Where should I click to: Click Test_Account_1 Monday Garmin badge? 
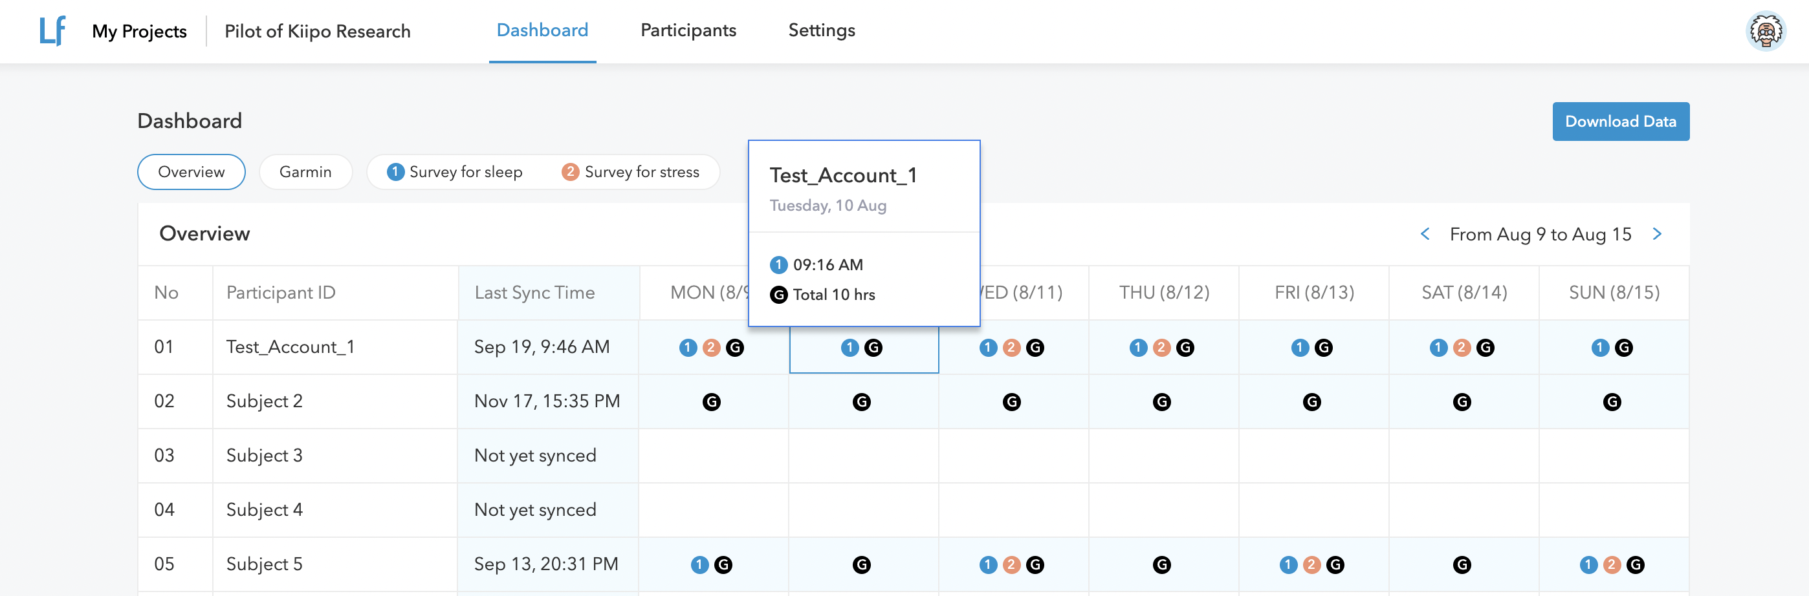click(734, 348)
